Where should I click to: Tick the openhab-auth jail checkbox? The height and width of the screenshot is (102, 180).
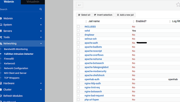click(x=79, y=79)
